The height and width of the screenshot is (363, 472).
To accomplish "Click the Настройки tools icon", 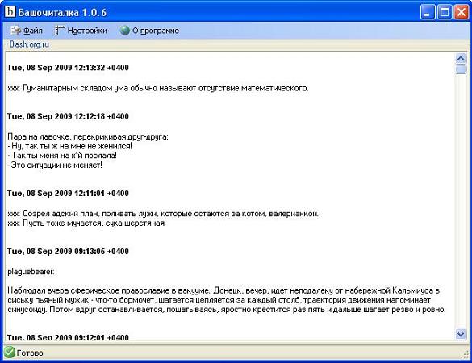I will (60, 31).
